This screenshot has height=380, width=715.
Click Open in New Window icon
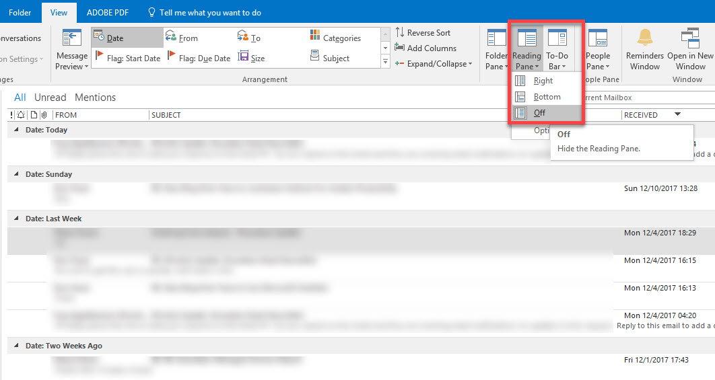click(690, 50)
